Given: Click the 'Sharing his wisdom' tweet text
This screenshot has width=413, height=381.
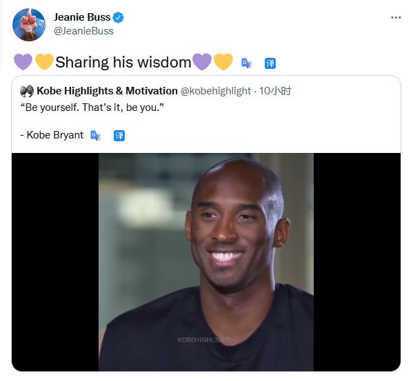Looking at the screenshot, I should (123, 63).
